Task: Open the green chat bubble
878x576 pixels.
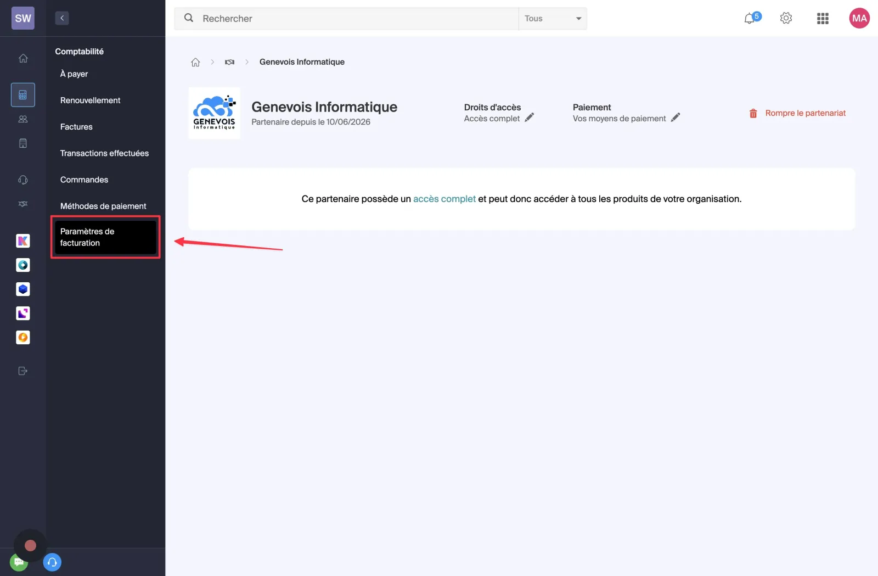Action: click(18, 562)
